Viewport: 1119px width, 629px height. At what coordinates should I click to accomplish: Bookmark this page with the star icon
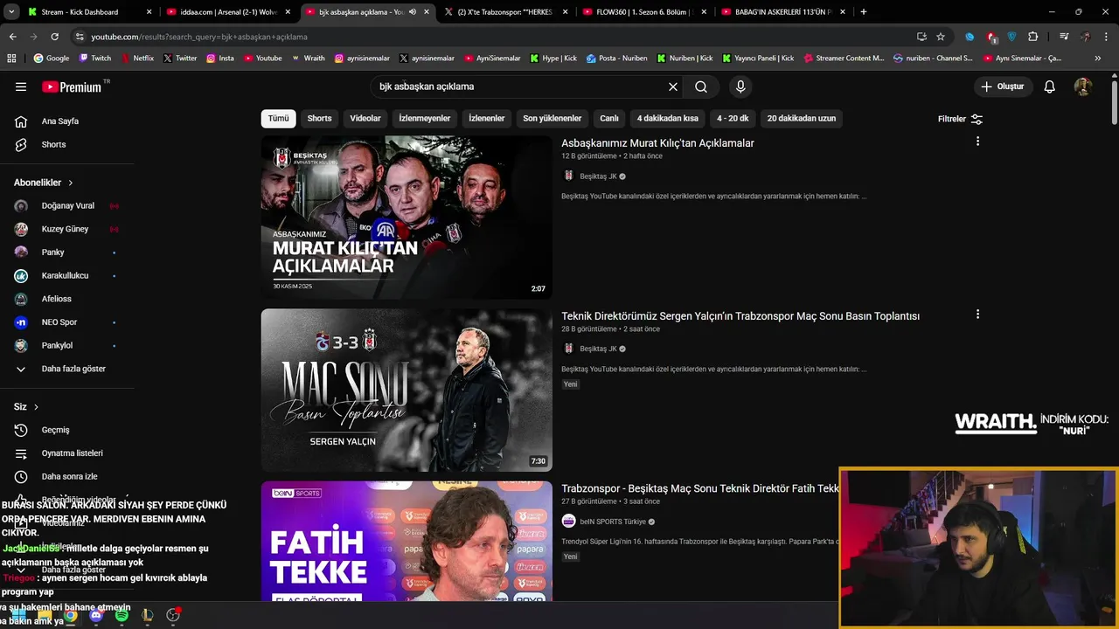pyautogui.click(x=941, y=37)
